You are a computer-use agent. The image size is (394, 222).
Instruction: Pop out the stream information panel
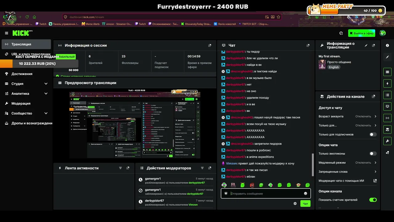coord(373,45)
